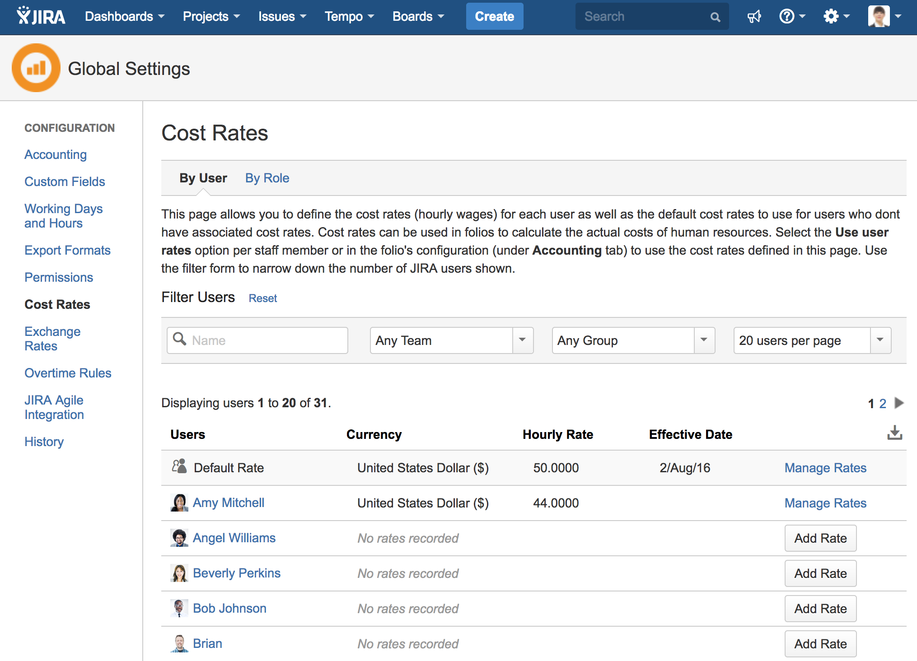Click the export download icon
Screen dimensions: 917x661
(x=894, y=433)
